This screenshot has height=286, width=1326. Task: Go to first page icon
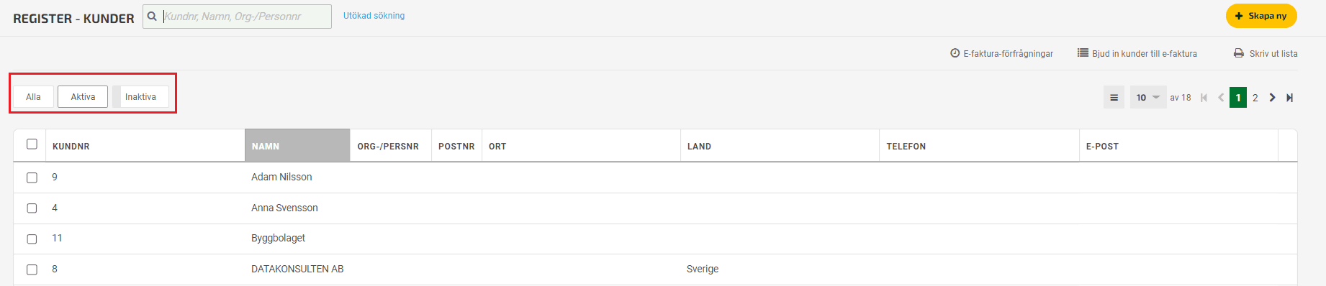pos(1204,98)
